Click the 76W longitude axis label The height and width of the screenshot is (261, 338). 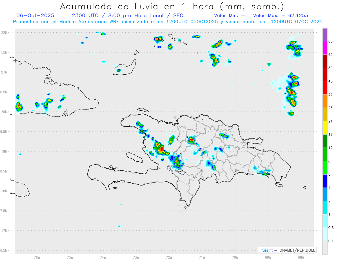37,257
